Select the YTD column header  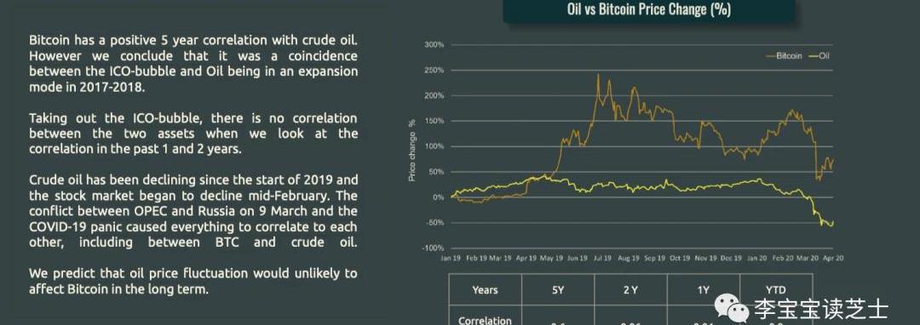pyautogui.click(x=776, y=289)
